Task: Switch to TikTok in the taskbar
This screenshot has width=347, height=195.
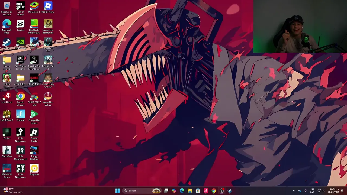Action: click(206, 191)
